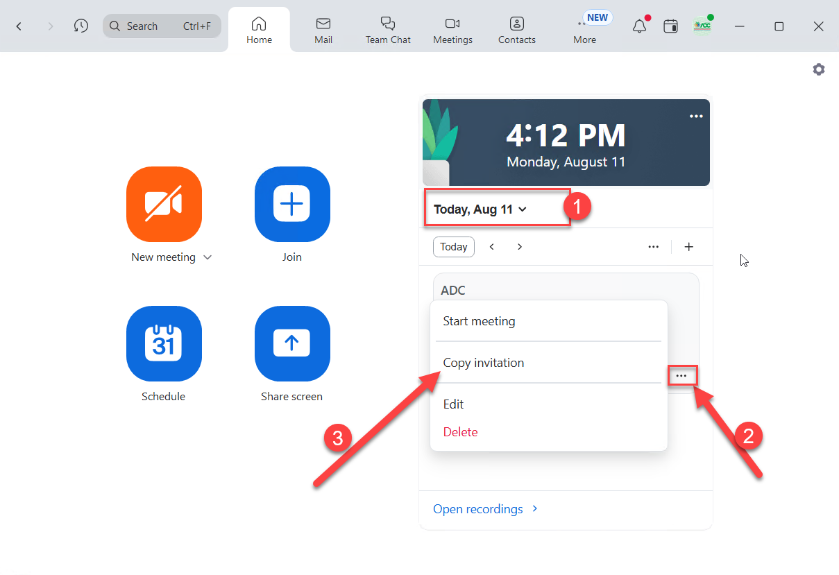Switch to the Team Chat tab

click(x=388, y=29)
